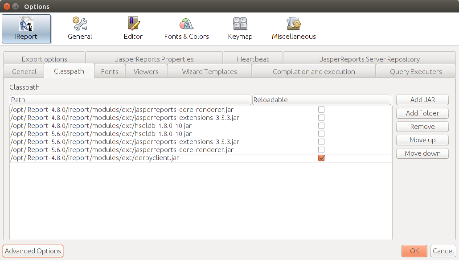Close the Options dialog window
The height and width of the screenshot is (260, 459).
pos(7,6)
